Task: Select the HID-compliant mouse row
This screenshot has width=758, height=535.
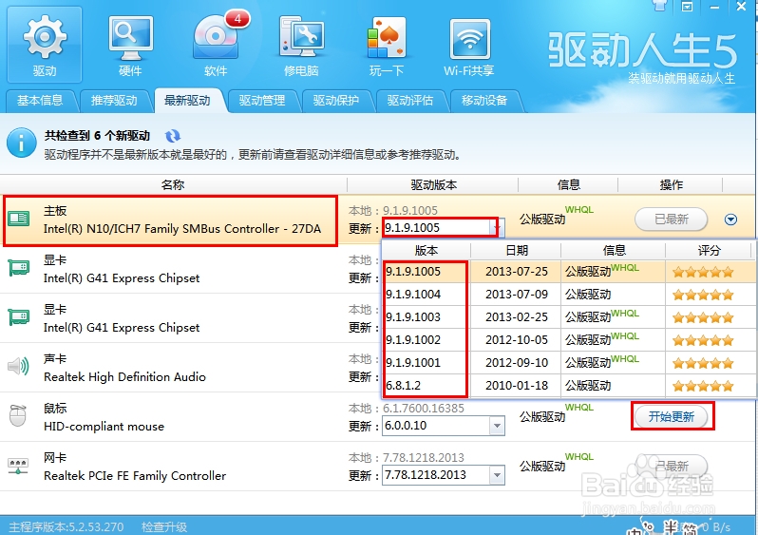Action: click(x=379, y=417)
